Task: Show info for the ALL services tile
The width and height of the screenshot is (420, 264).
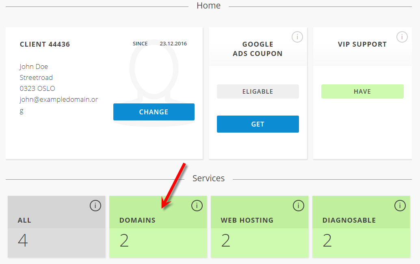Action: (95, 206)
